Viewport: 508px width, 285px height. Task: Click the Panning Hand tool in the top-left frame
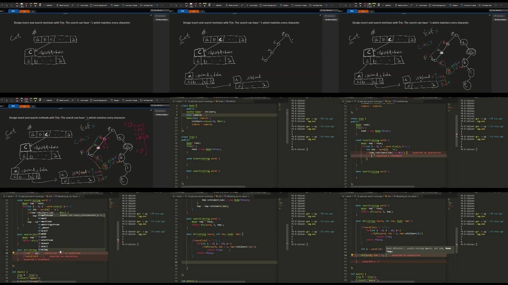63,5
